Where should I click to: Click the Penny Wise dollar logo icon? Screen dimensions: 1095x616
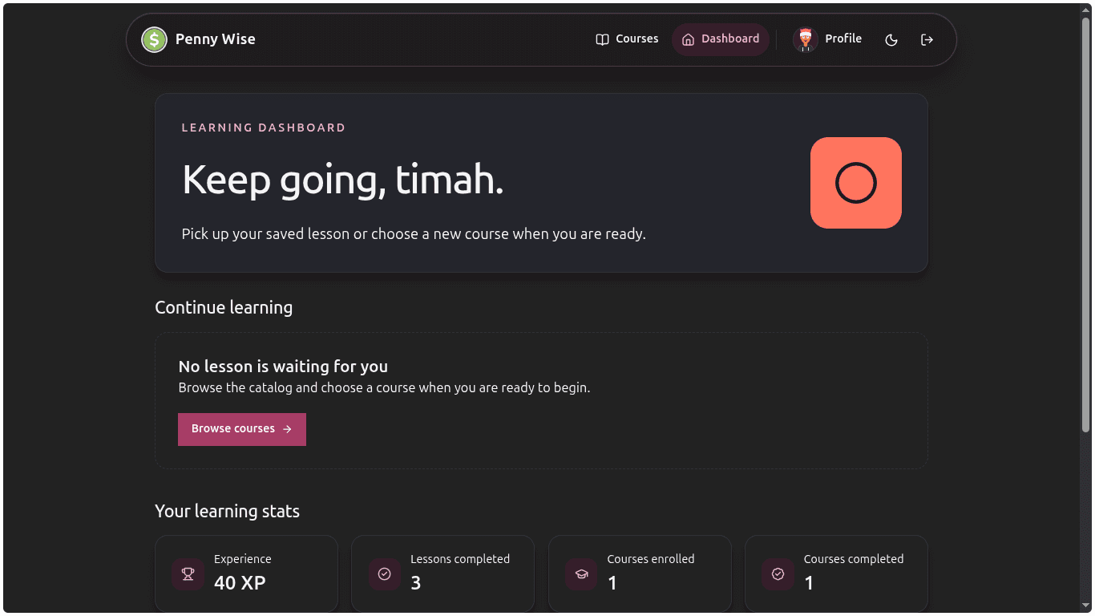click(154, 39)
